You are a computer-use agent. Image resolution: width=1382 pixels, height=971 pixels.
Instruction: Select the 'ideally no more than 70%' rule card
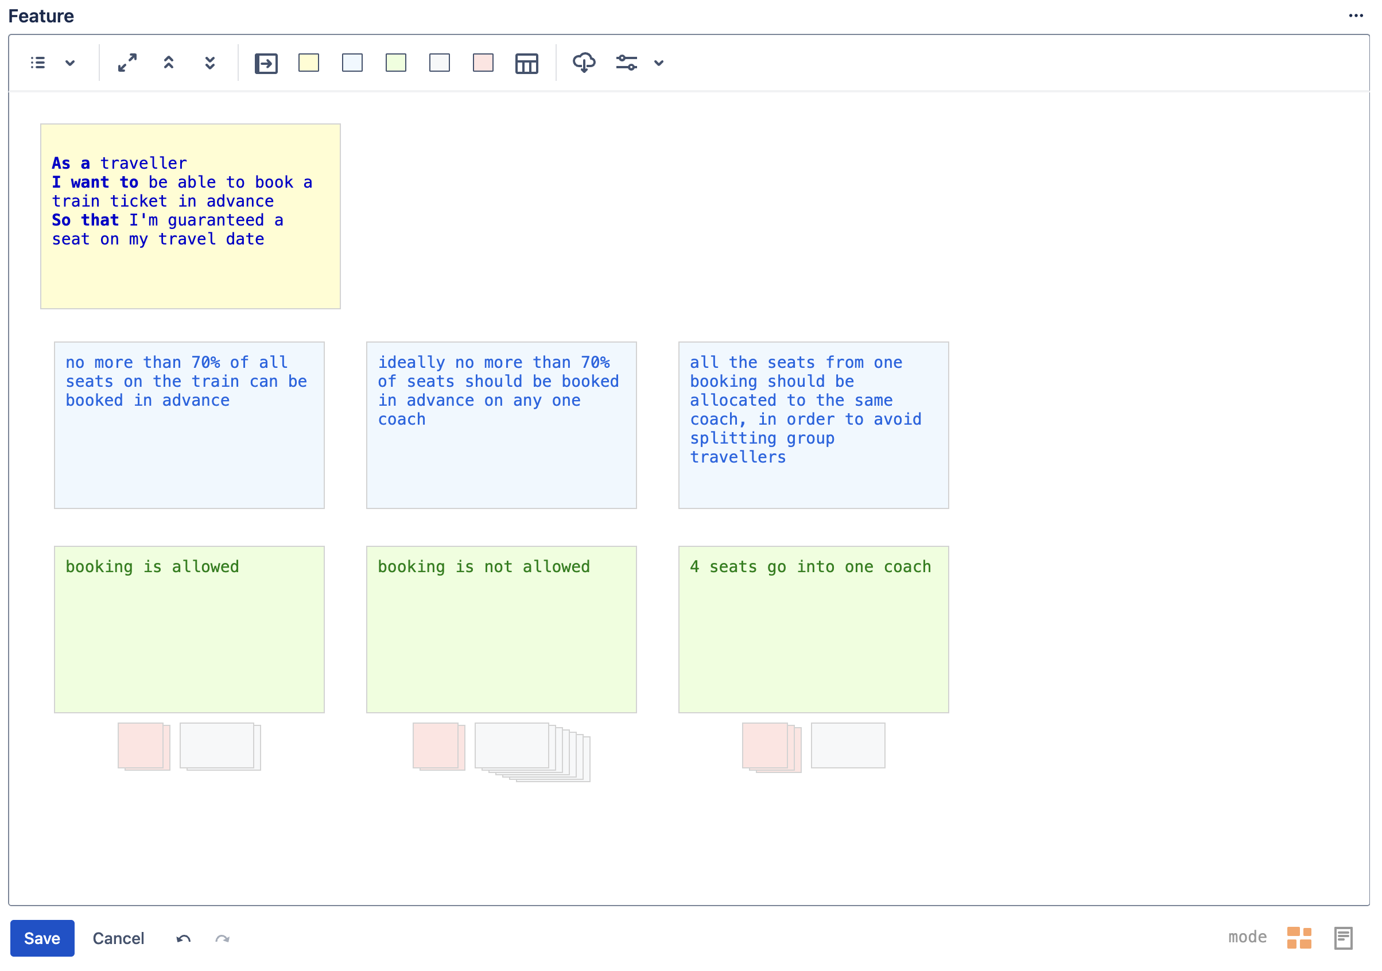click(x=502, y=425)
